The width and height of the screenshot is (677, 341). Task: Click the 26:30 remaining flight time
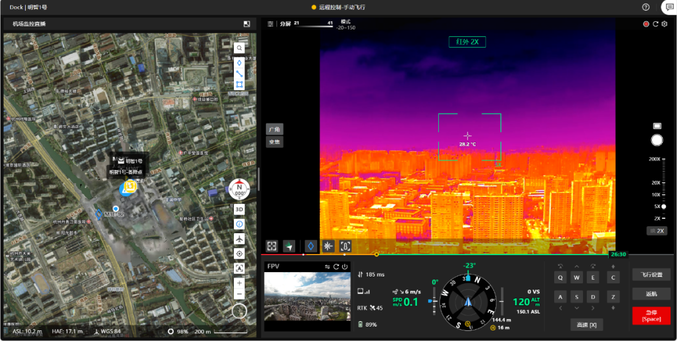click(618, 254)
